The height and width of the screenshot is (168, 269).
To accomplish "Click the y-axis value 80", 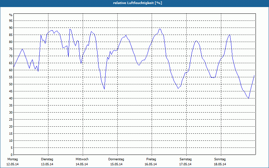I will click(x=11, y=42).
